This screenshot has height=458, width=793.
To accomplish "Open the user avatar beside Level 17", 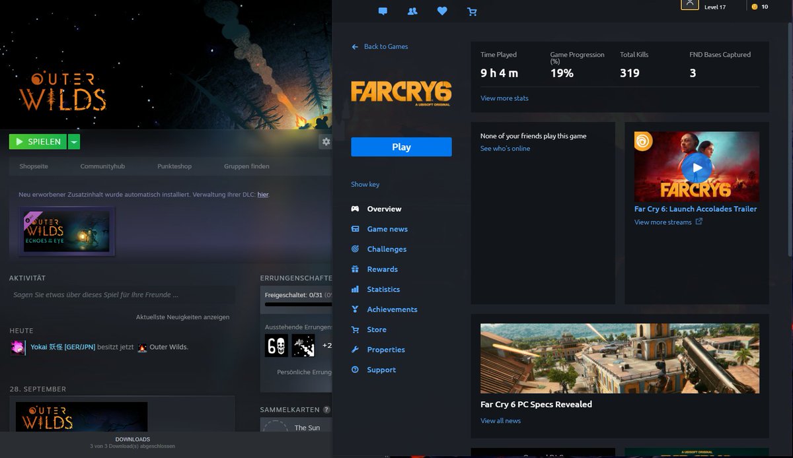I will tap(689, 4).
